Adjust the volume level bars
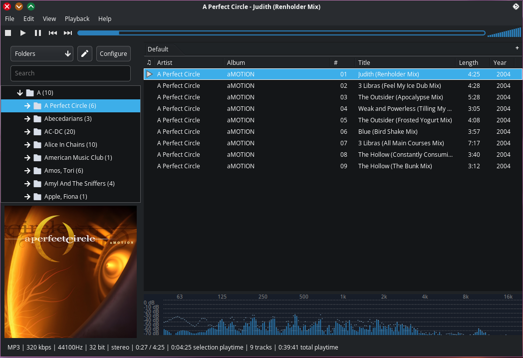Image resolution: width=523 pixels, height=358 pixels. click(504, 33)
